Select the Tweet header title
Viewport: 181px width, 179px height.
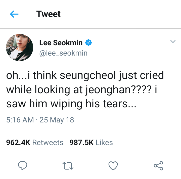[x=48, y=14]
